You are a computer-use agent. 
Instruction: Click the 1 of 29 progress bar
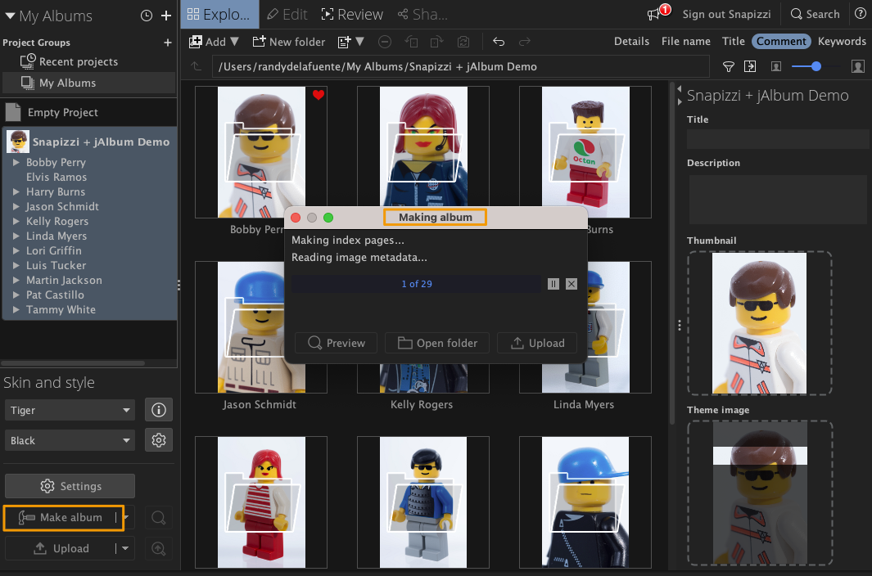pos(416,284)
